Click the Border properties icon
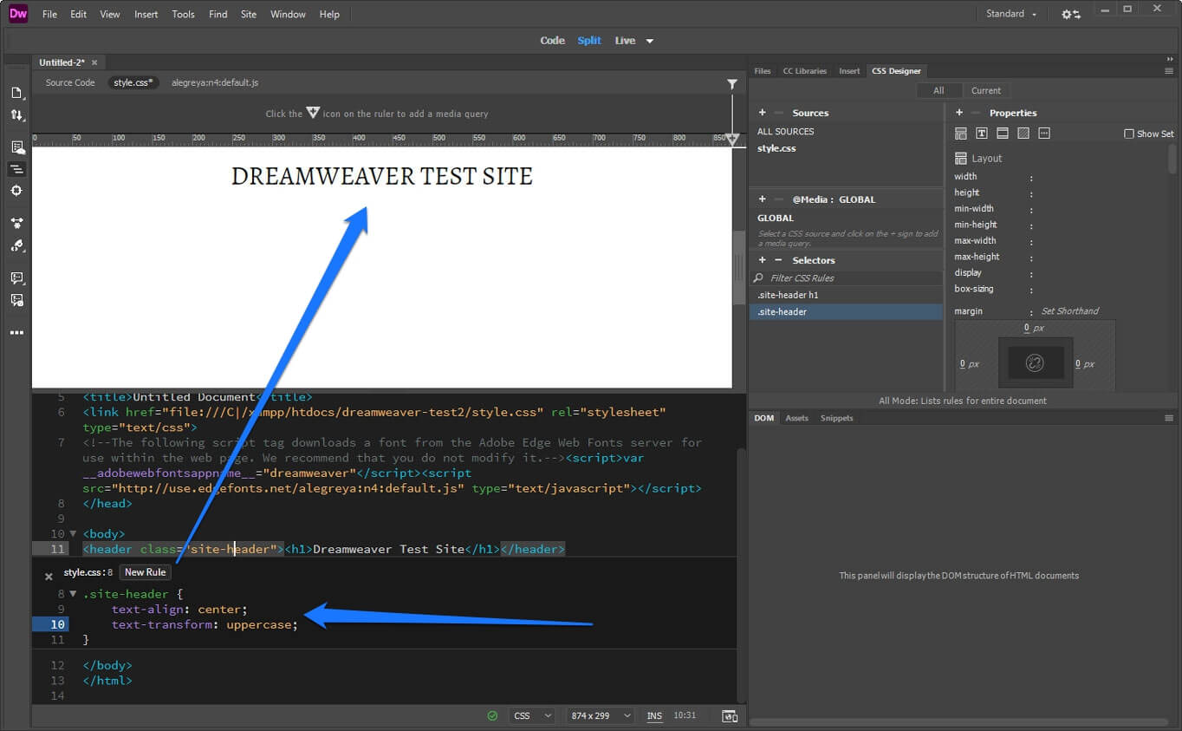The width and height of the screenshot is (1182, 731). click(1003, 133)
